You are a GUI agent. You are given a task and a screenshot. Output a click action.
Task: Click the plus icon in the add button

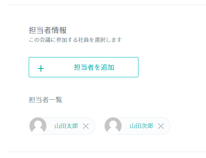coord(41,68)
